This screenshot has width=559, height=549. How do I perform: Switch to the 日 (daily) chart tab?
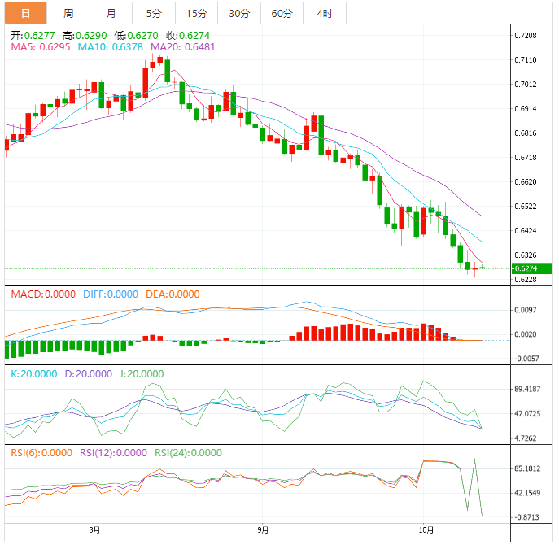[25, 13]
